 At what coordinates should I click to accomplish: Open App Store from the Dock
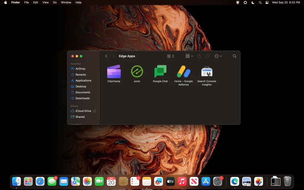(x=206, y=182)
